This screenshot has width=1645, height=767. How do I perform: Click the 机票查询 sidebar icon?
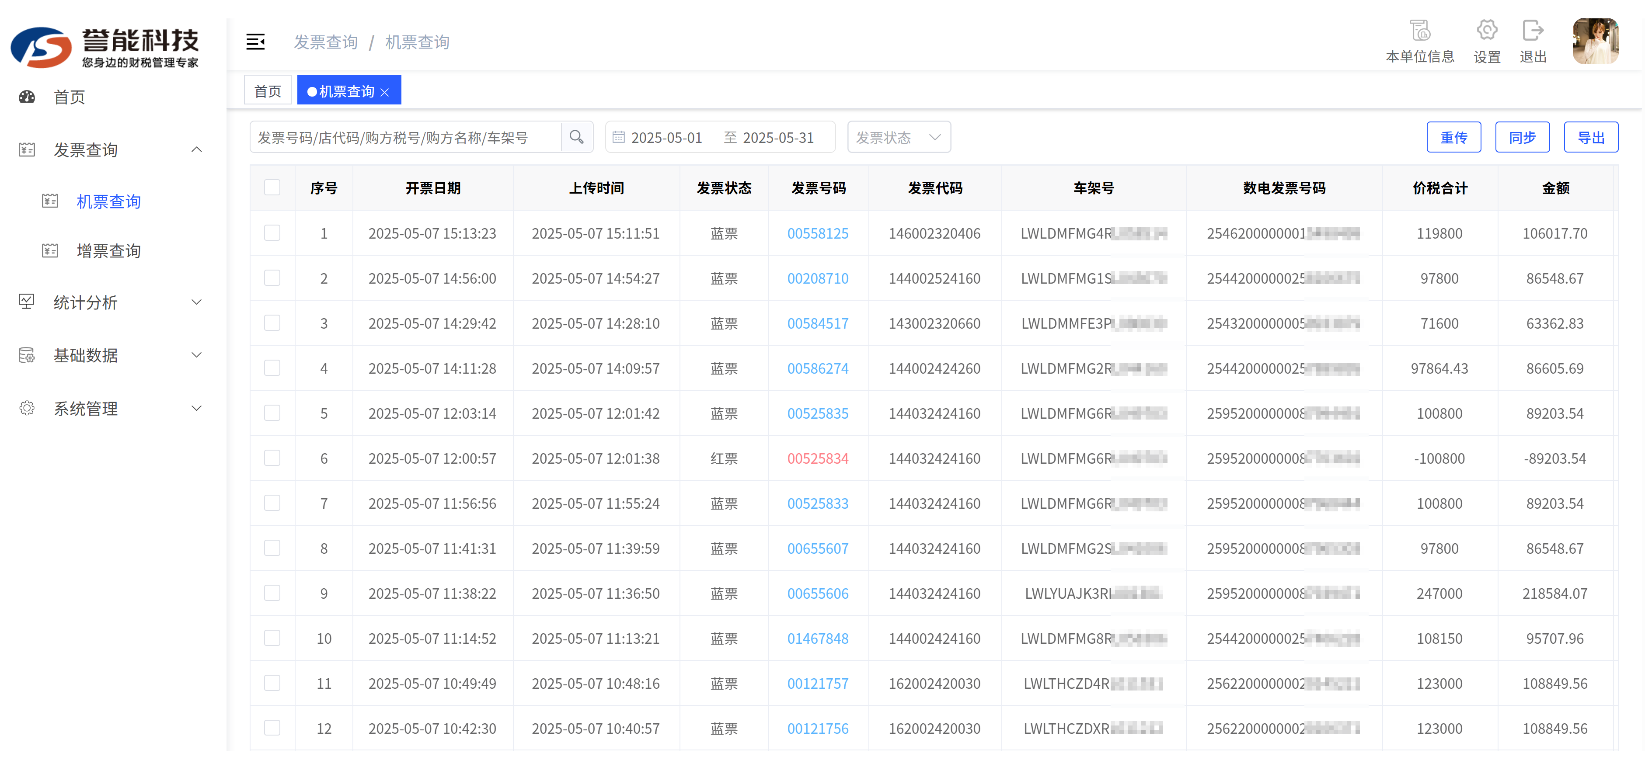click(50, 201)
